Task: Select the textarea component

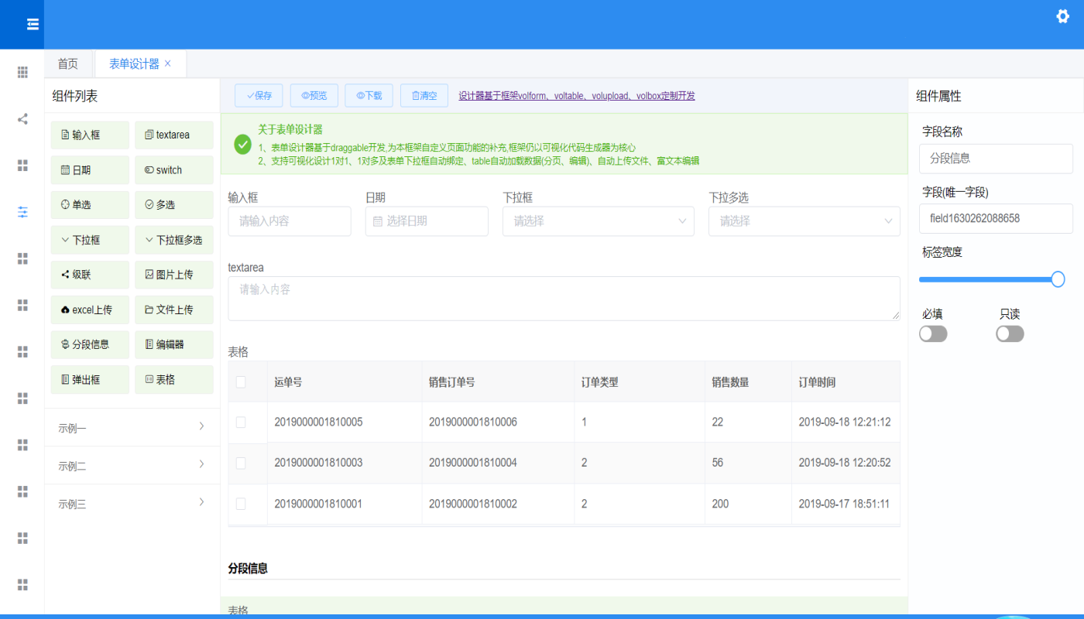Action: (174, 135)
